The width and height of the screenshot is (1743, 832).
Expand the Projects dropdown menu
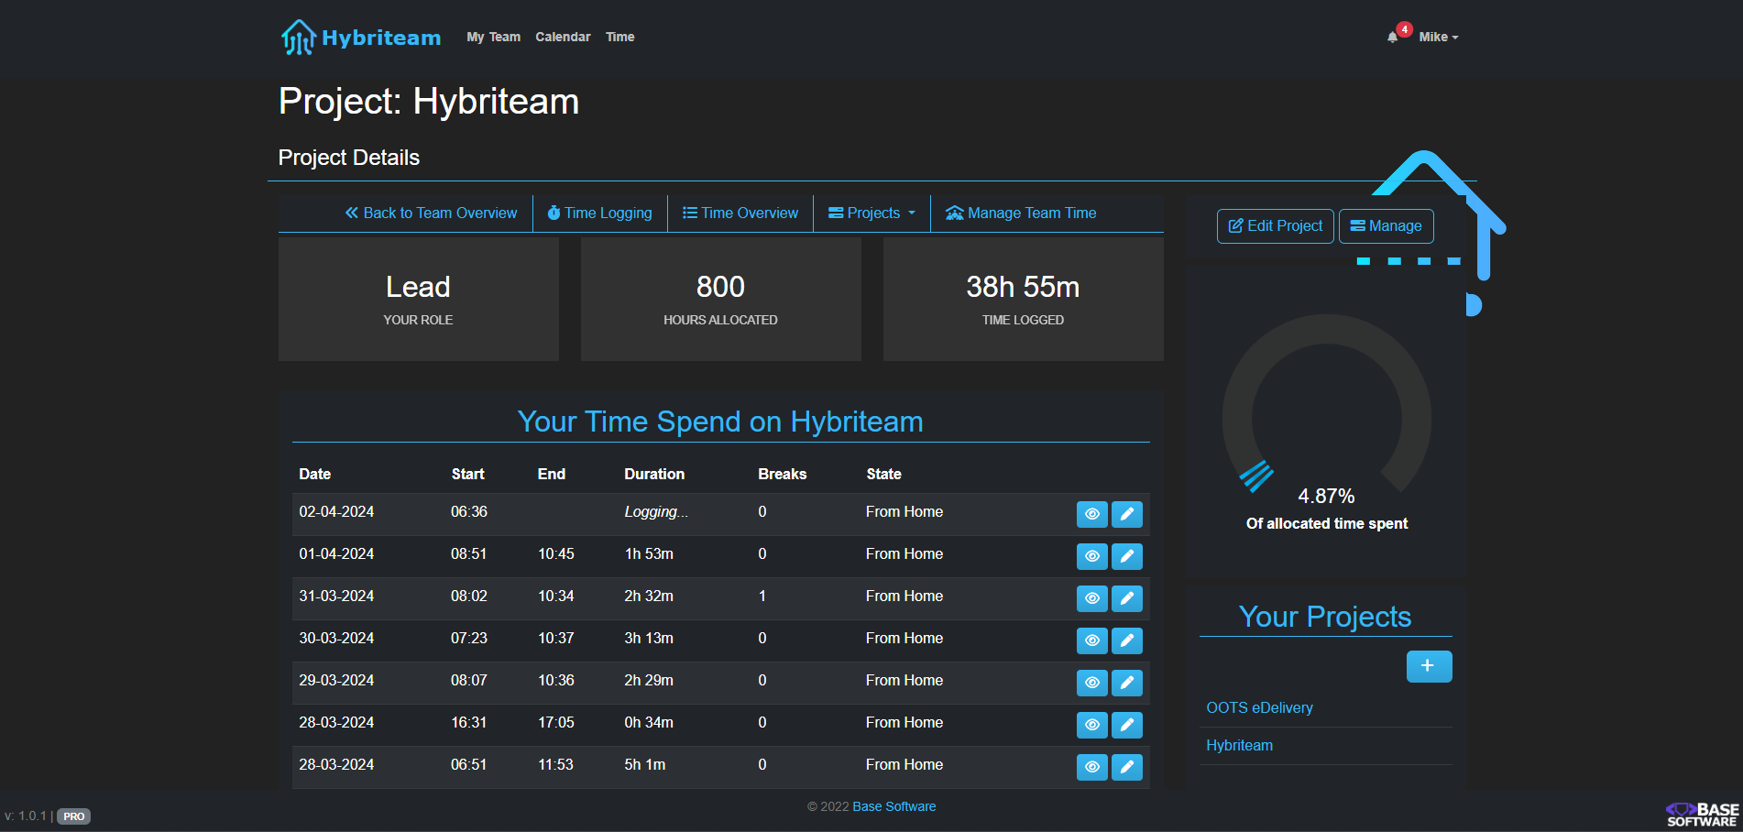[x=871, y=213]
